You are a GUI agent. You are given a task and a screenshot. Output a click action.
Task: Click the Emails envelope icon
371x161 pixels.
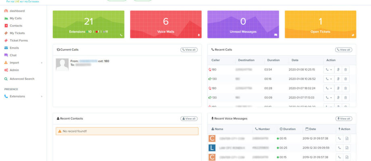pos(6,48)
